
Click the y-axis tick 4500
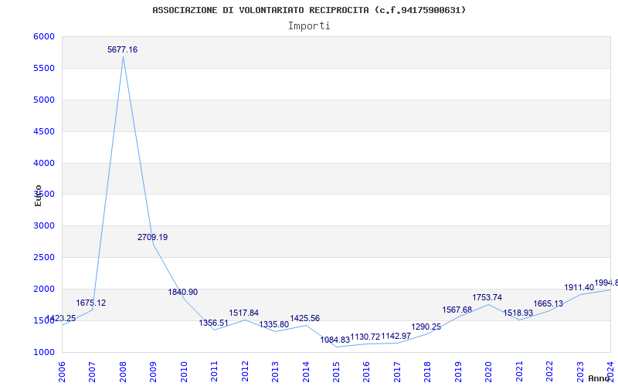[x=44, y=131]
